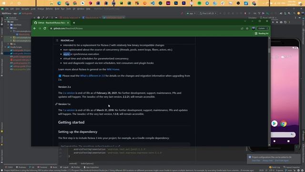Open the Windows Start menu
305x172 pixels.
(x=3, y=3)
